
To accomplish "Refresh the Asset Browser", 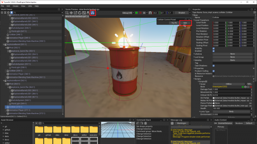I will [x=40, y=123].
